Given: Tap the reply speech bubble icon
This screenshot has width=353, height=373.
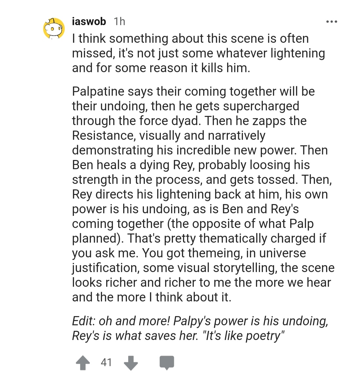Looking at the screenshot, I should [x=166, y=363].
